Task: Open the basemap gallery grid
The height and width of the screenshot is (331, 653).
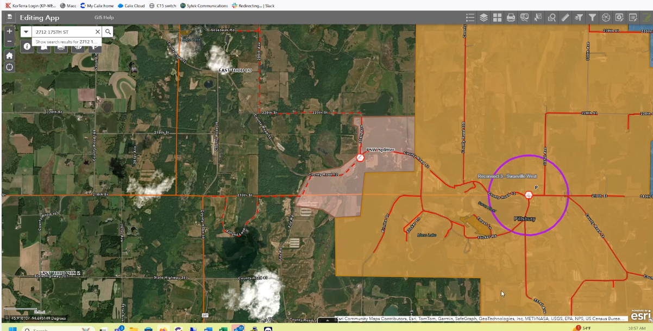Action: click(497, 17)
